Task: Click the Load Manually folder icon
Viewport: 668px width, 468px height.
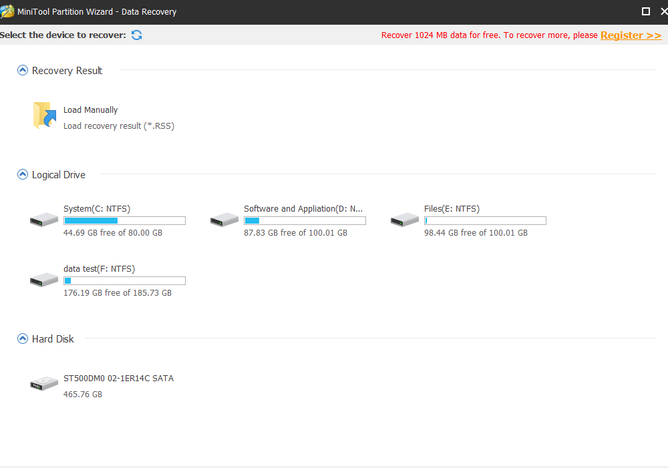Action: point(45,115)
